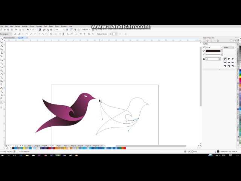The width and height of the screenshot is (241, 181).
Task: Click the Open file icon
Action: point(5,29)
